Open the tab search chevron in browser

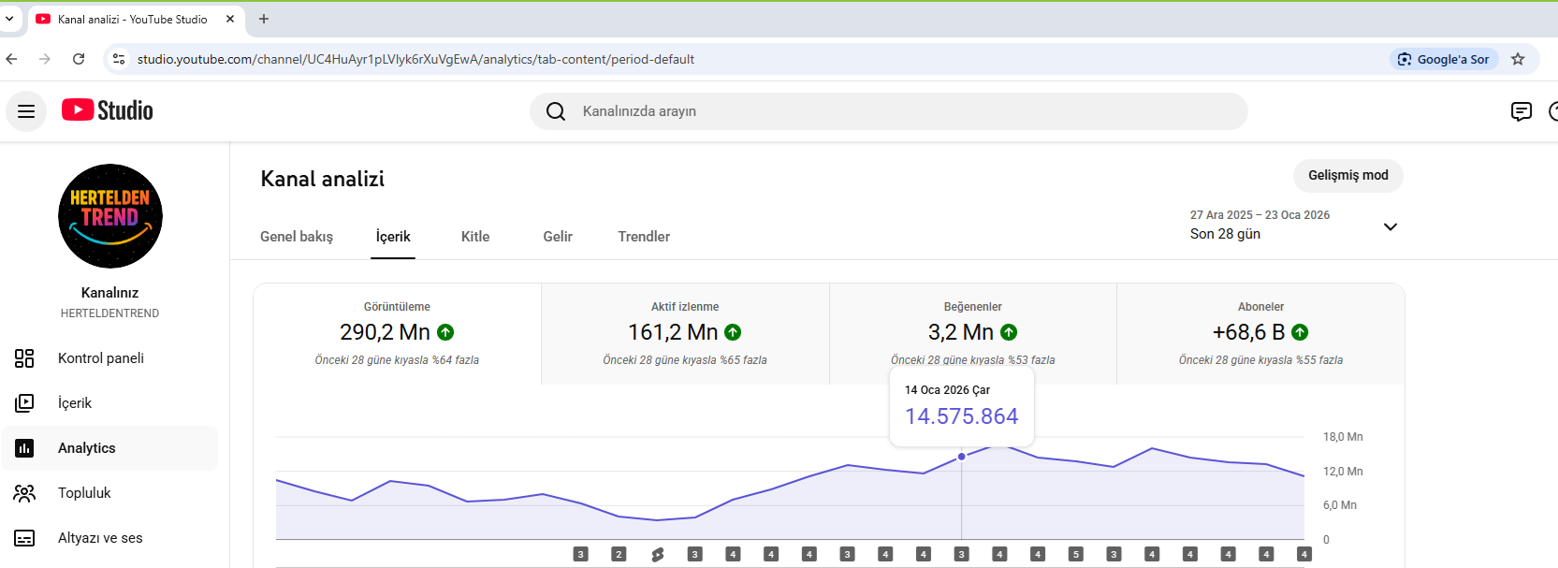[9, 19]
